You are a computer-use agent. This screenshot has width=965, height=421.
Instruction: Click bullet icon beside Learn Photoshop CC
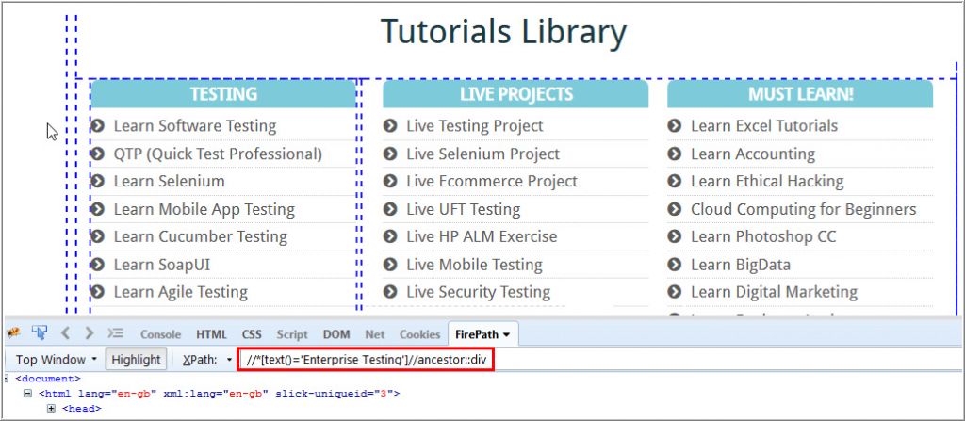[675, 236]
